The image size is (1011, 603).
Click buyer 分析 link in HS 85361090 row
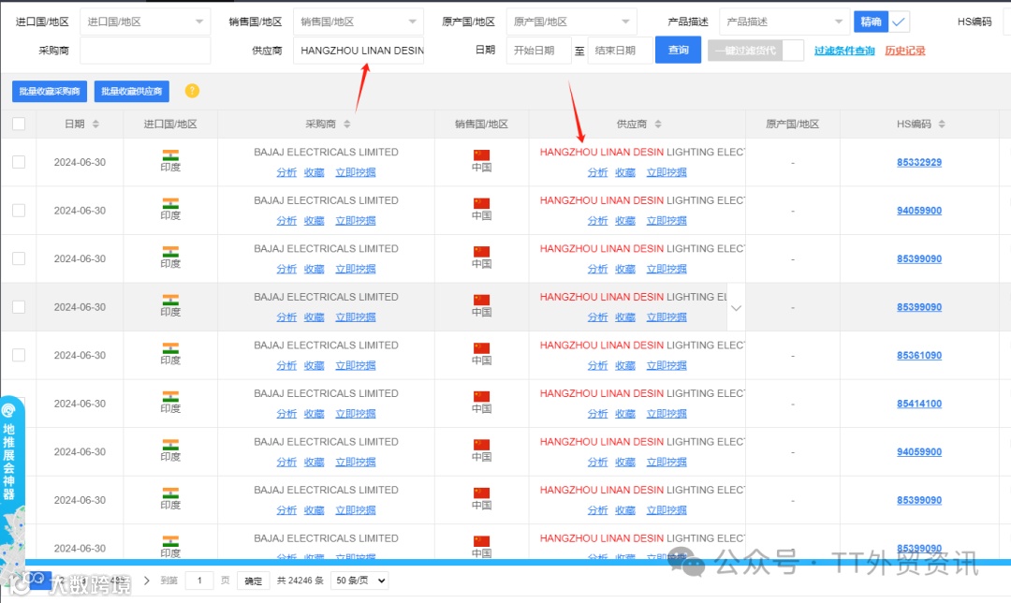[286, 365]
